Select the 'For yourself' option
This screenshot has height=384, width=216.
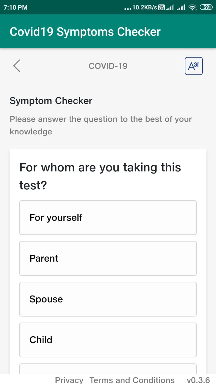tap(108, 217)
